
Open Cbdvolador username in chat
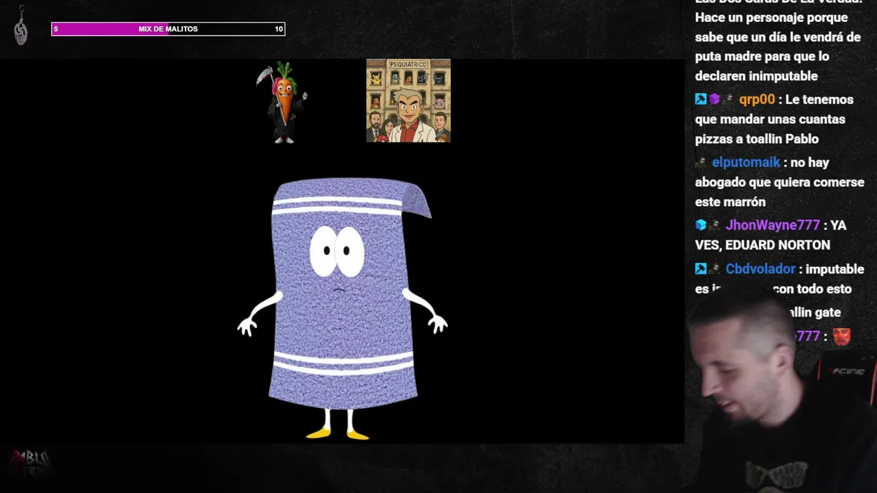click(x=761, y=269)
